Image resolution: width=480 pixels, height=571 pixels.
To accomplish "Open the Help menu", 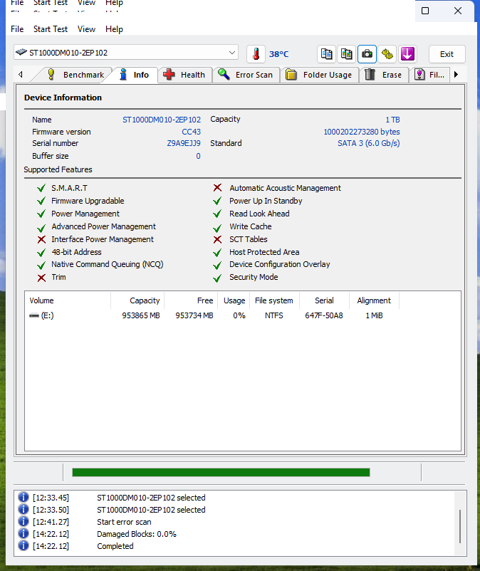I will (114, 29).
